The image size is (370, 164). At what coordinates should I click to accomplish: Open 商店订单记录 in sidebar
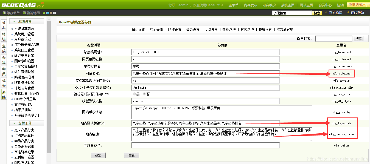(24, 152)
